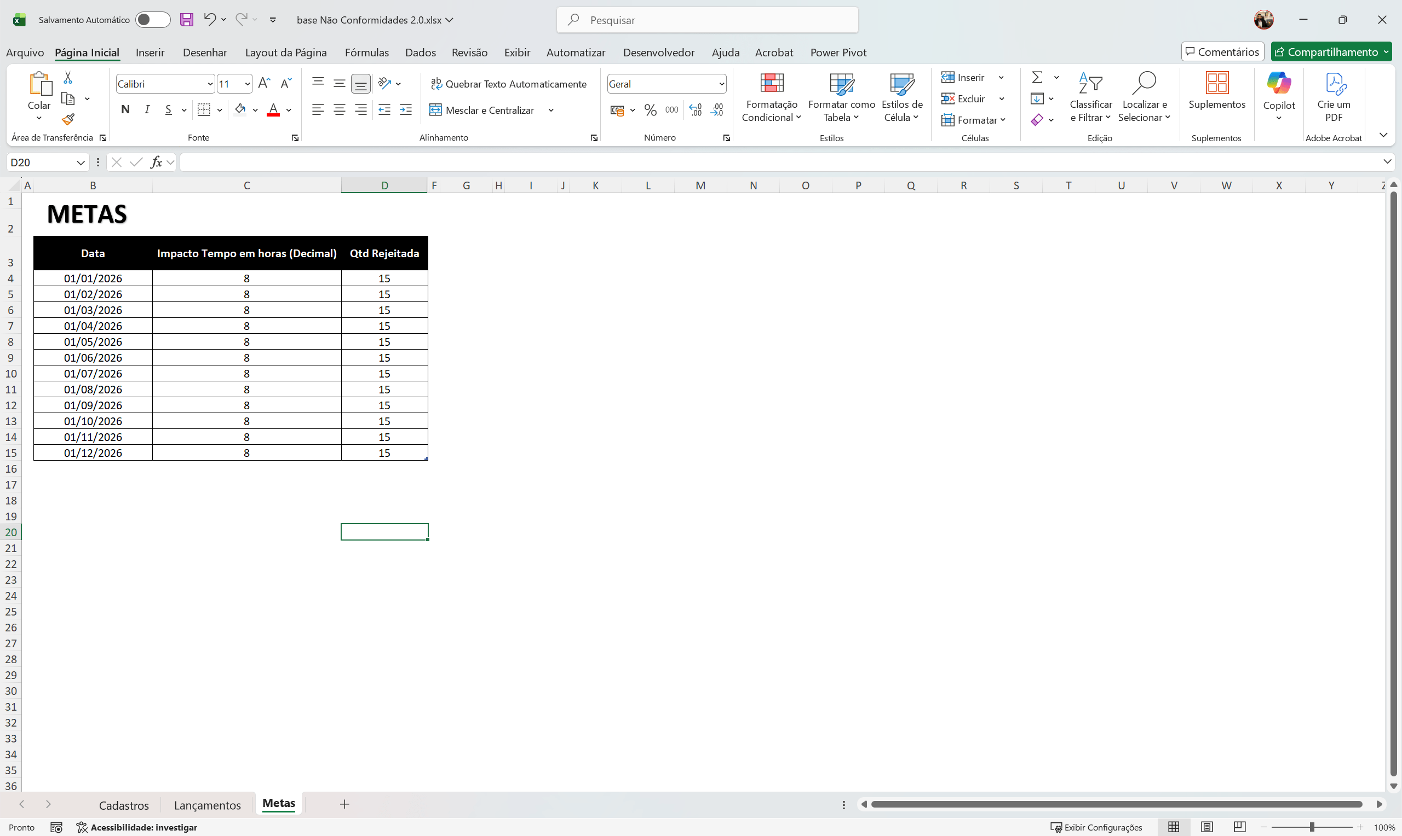The width and height of the screenshot is (1402, 836).
Task: Toggle center alignment for selection
Action: (x=340, y=109)
